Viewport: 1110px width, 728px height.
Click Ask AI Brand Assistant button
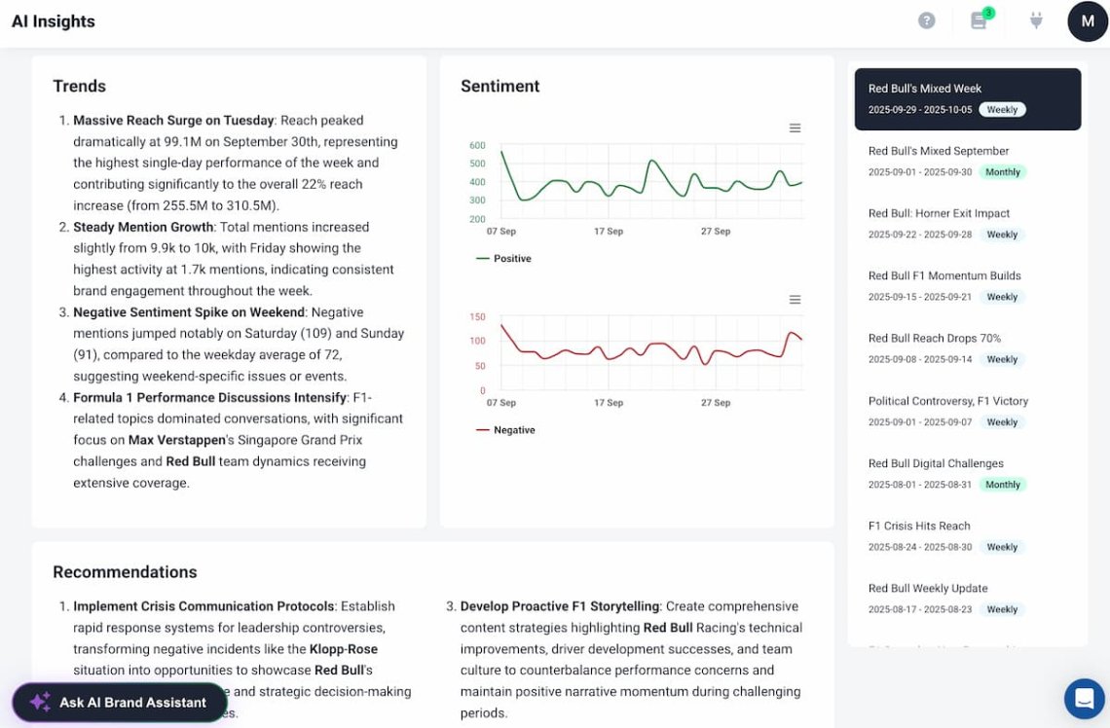tap(120, 702)
